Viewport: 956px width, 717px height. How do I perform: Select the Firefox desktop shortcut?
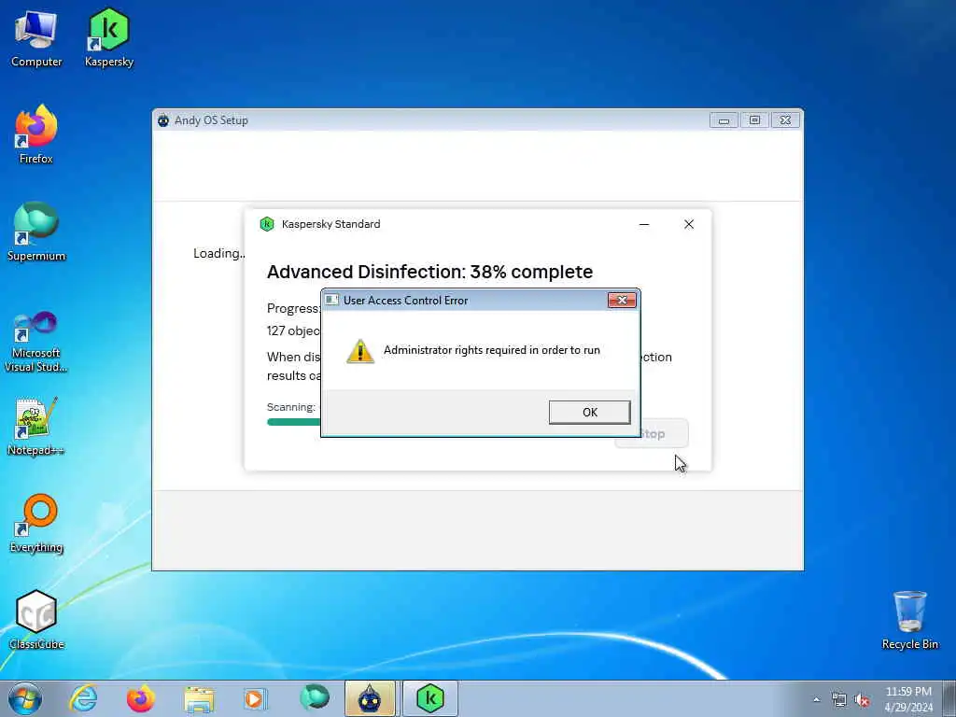tap(36, 134)
